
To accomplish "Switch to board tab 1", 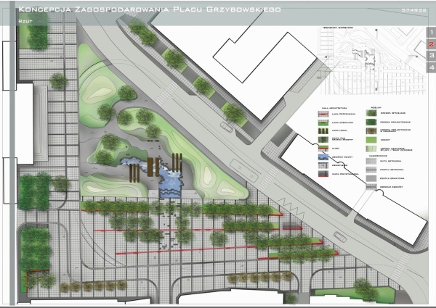I will tap(431, 33).
